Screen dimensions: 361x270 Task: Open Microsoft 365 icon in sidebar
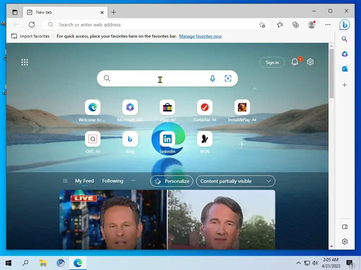click(x=345, y=54)
